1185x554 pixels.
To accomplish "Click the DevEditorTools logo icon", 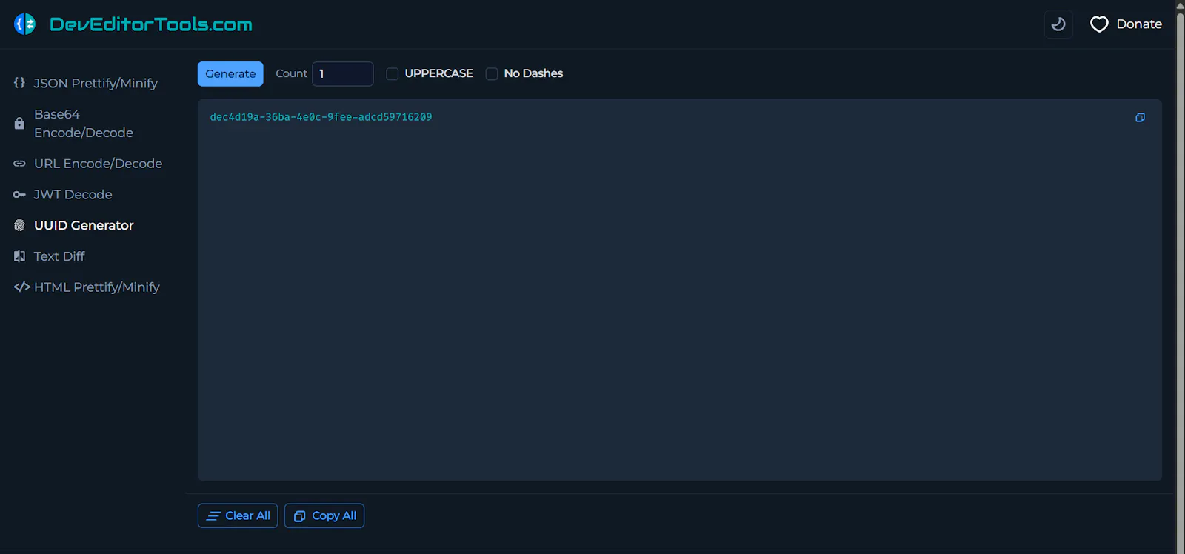I will pos(24,24).
